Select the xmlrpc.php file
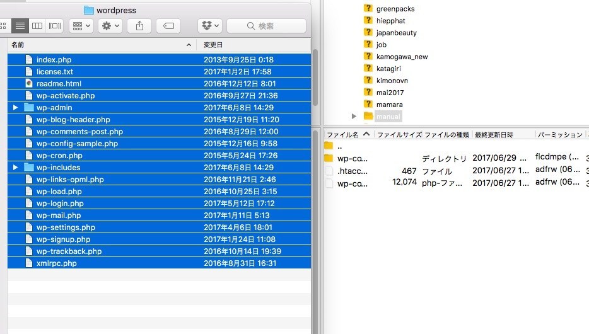Viewport: 589px width, 334px height. tap(160, 263)
